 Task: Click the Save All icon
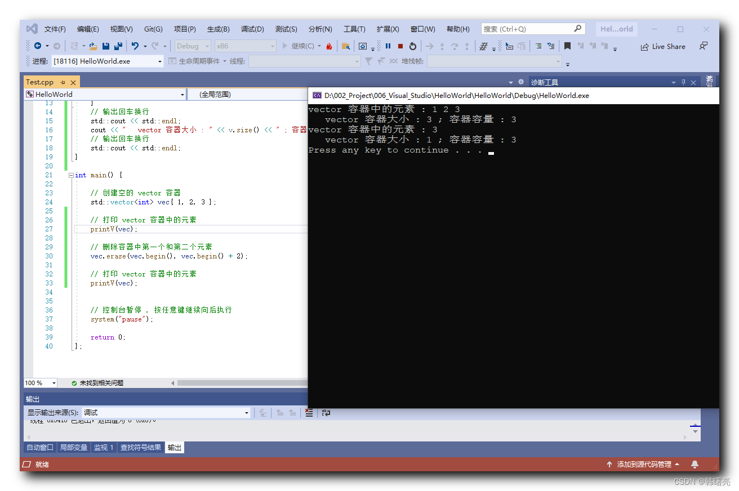(118, 46)
